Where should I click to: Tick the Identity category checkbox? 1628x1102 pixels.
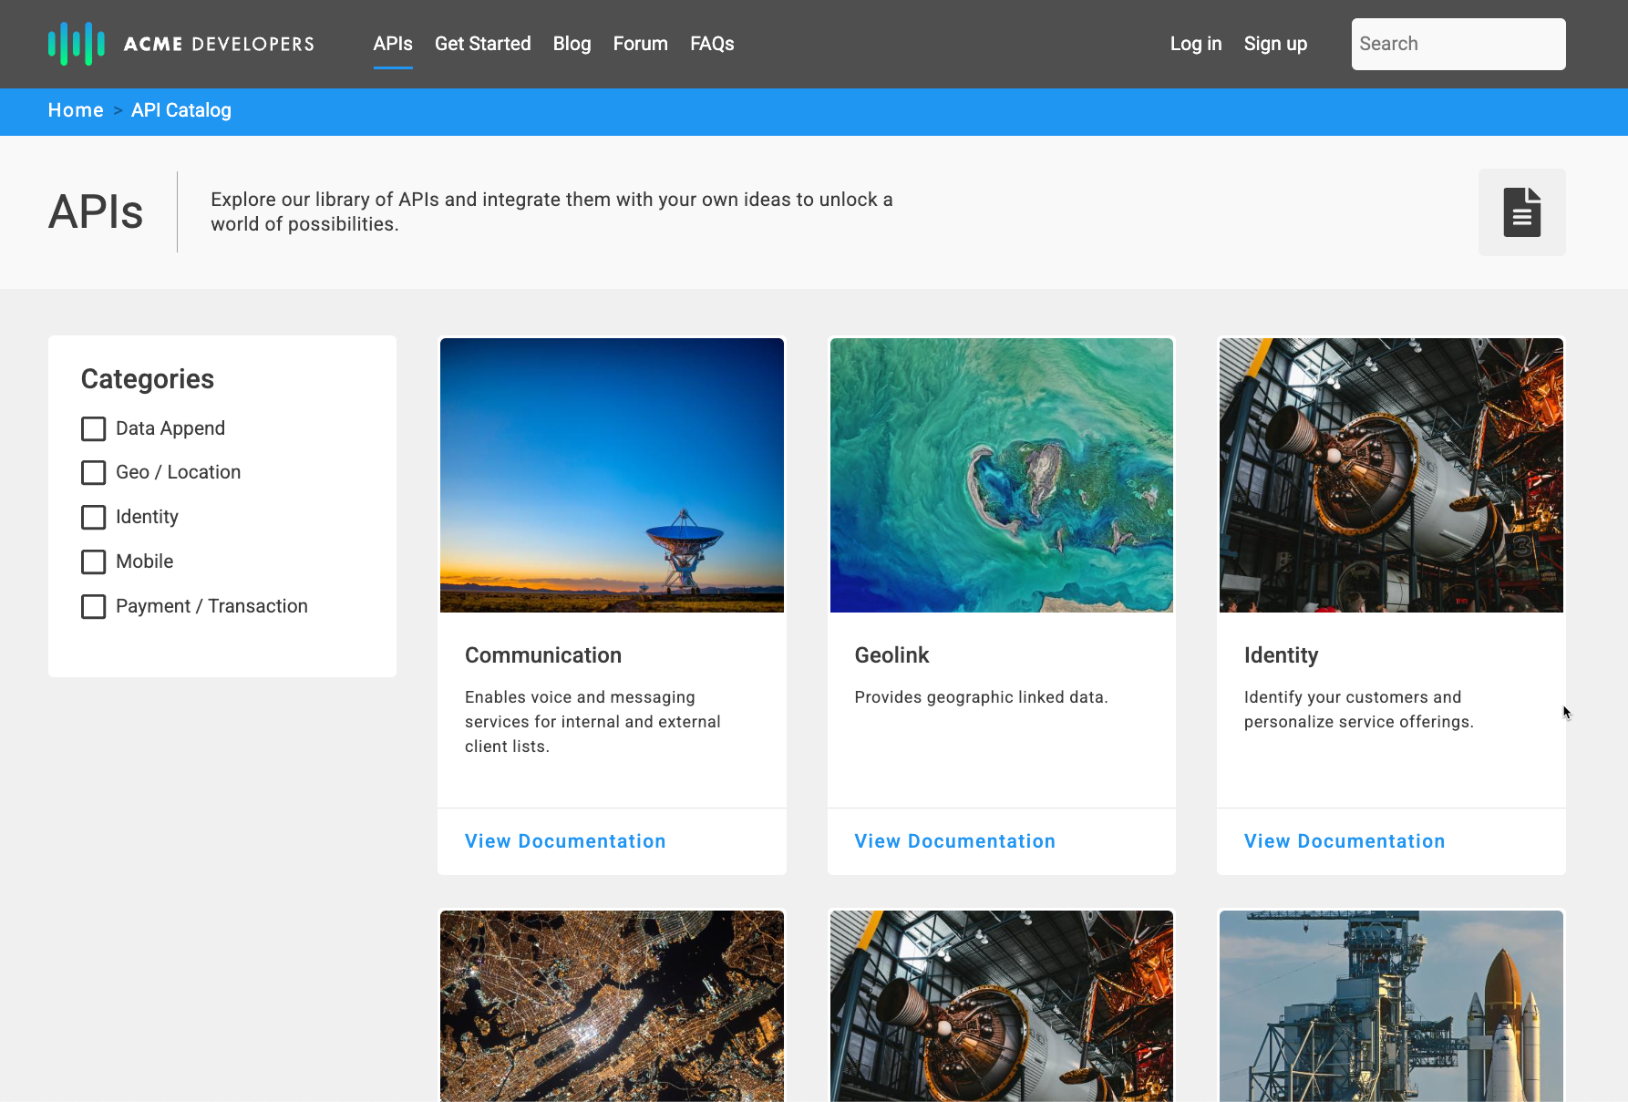tap(93, 517)
